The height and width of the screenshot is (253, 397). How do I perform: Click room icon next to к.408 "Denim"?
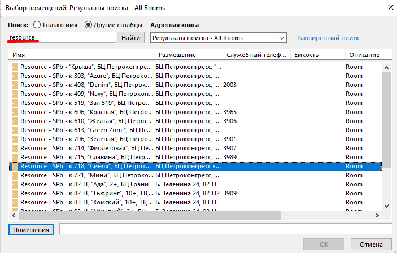[15, 85]
